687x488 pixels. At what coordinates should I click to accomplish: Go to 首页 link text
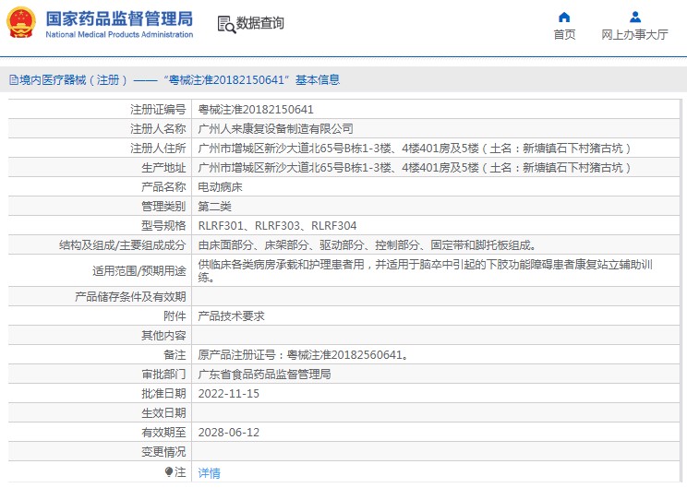click(x=564, y=34)
